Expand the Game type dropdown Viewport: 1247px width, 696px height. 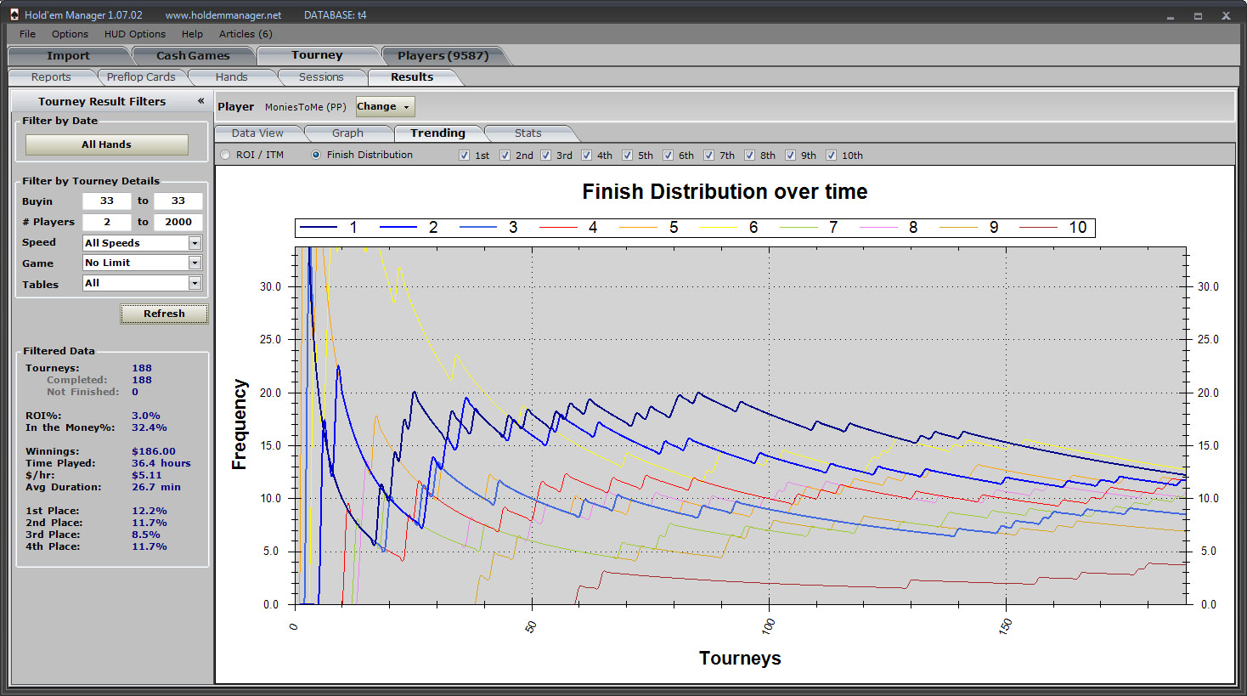click(195, 263)
